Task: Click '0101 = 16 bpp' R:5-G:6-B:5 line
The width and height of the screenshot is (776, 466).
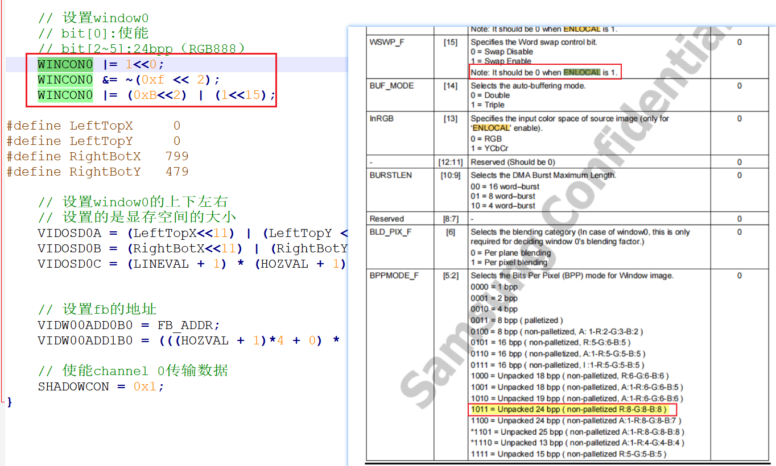Action: click(x=550, y=343)
